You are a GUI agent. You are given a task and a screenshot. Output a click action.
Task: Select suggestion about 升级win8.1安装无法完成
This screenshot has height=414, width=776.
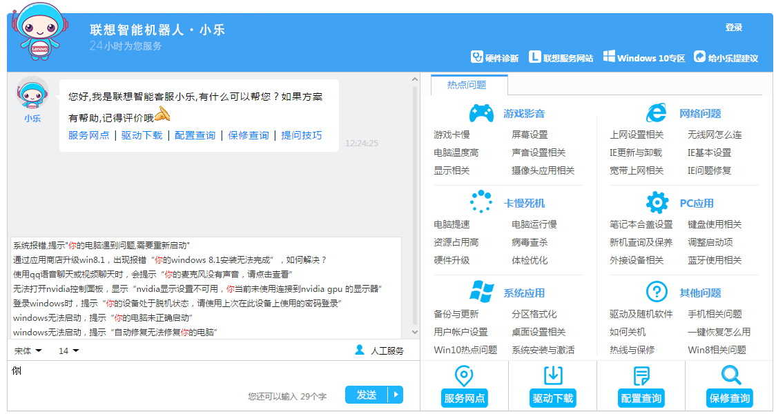(170, 259)
